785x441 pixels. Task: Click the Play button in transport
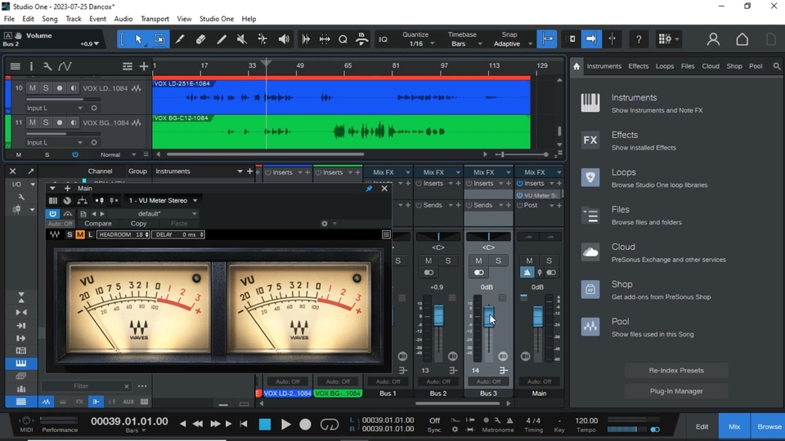coord(285,425)
